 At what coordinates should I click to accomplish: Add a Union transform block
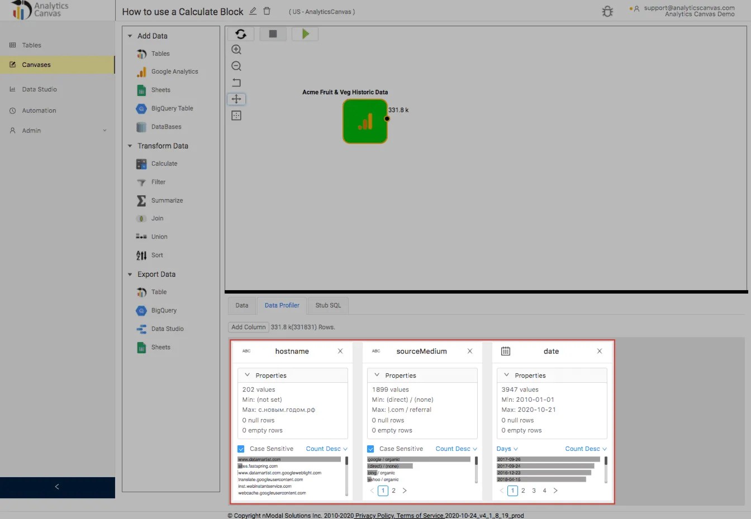[x=152, y=237]
